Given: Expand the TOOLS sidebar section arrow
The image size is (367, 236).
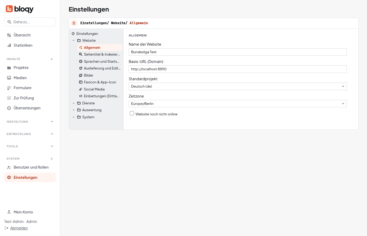Looking at the screenshot, I should 52,146.
